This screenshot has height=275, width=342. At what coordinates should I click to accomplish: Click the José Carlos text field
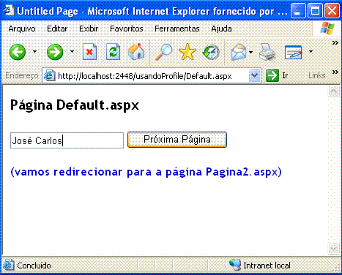coord(67,140)
